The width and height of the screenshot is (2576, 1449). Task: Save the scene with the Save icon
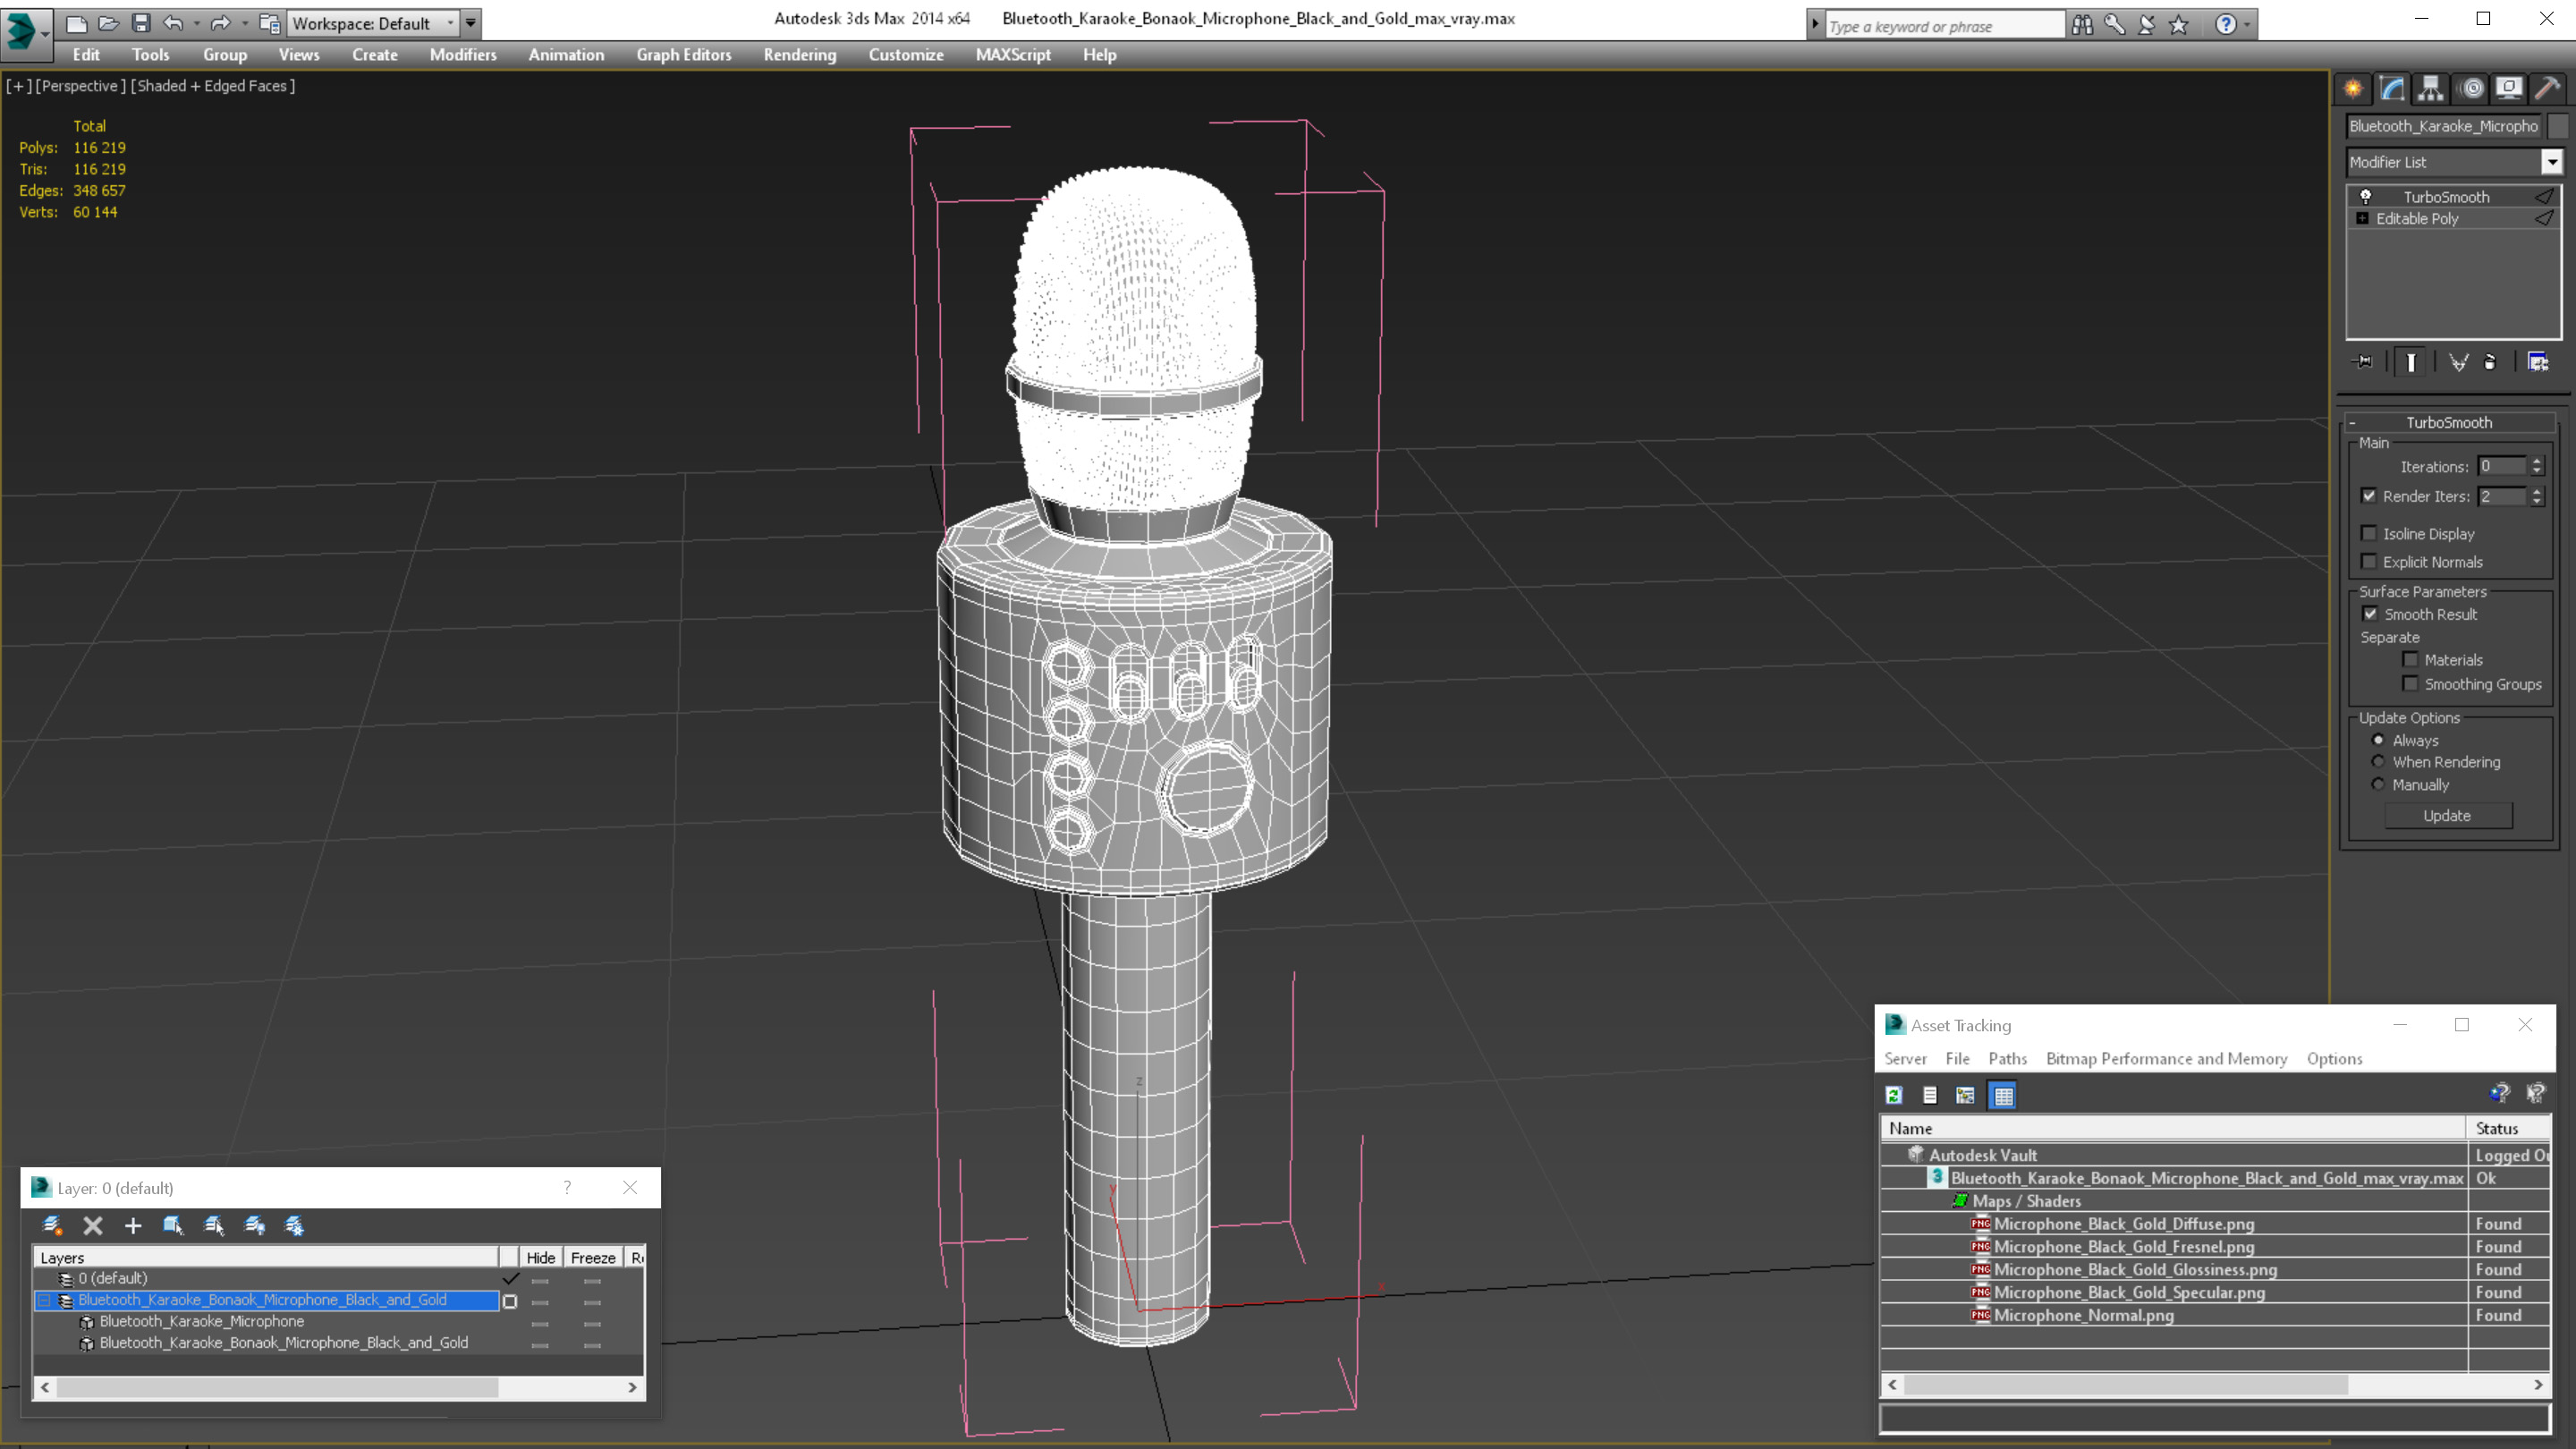pyautogui.click(x=140, y=23)
